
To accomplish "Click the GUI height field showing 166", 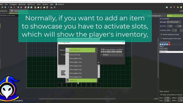I will tap(179, 26).
